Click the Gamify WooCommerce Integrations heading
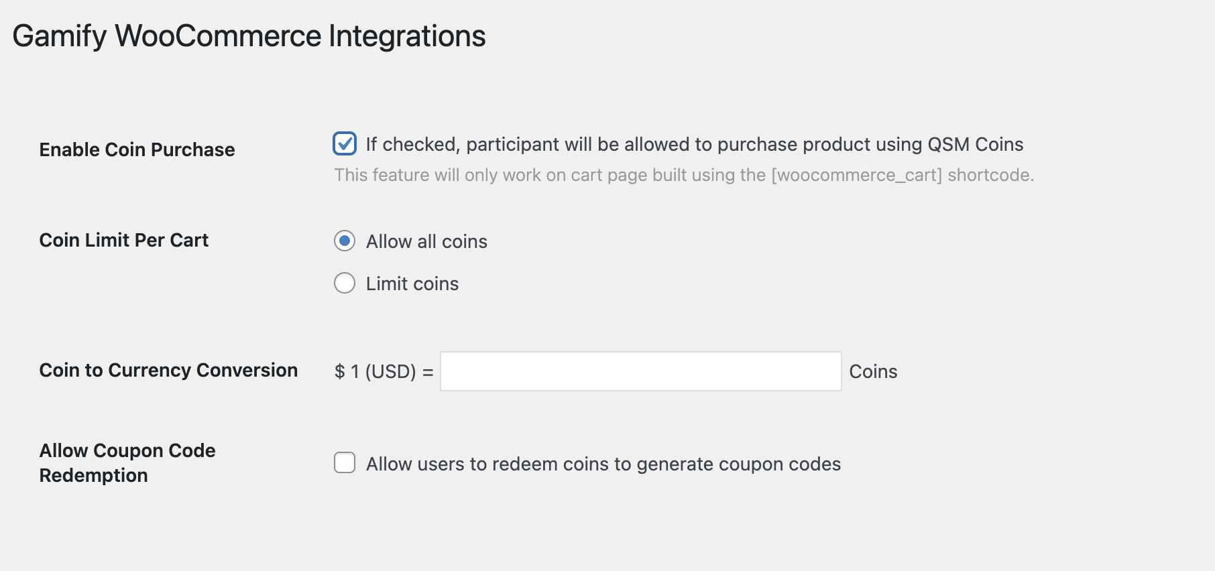Image resolution: width=1215 pixels, height=571 pixels. (x=249, y=36)
